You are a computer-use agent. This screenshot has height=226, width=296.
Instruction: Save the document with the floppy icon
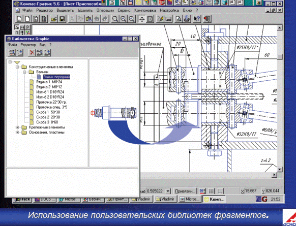[x=62, y=19]
